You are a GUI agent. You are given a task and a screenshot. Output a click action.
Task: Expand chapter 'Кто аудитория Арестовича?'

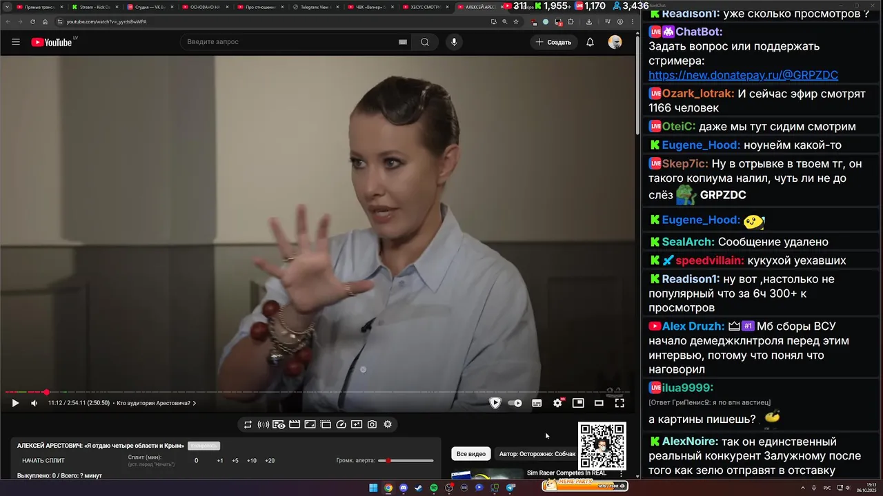(x=156, y=403)
